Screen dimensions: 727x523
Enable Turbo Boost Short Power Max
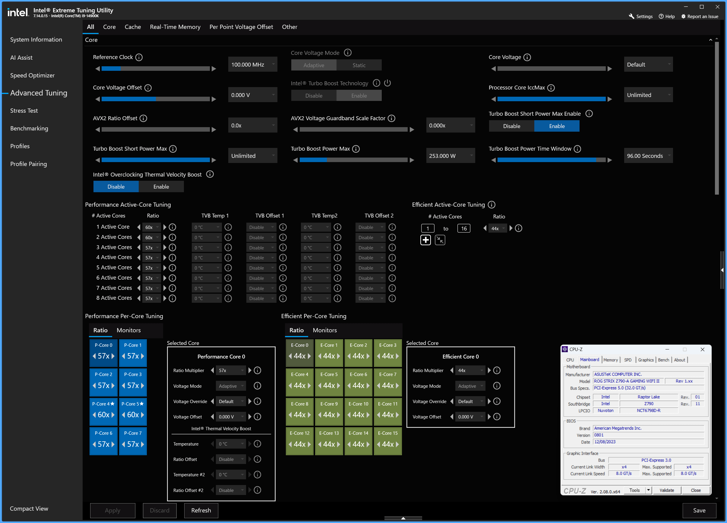[557, 126]
